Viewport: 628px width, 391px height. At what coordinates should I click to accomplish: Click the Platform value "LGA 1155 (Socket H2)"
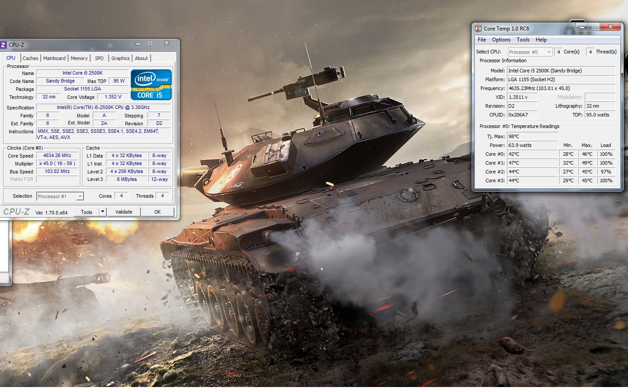click(x=561, y=79)
